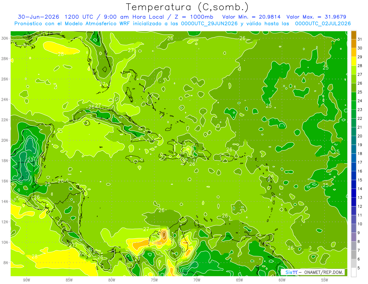368x284 pixels.
Task: Click the orange legend swatch between 30 and 31
Action: tap(354, 44)
